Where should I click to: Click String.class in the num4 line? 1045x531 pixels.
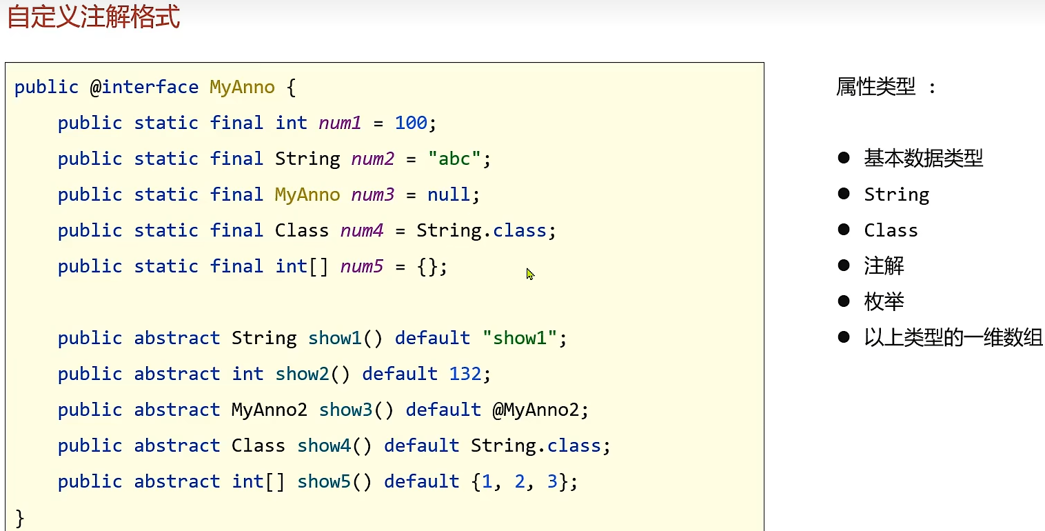(x=481, y=230)
